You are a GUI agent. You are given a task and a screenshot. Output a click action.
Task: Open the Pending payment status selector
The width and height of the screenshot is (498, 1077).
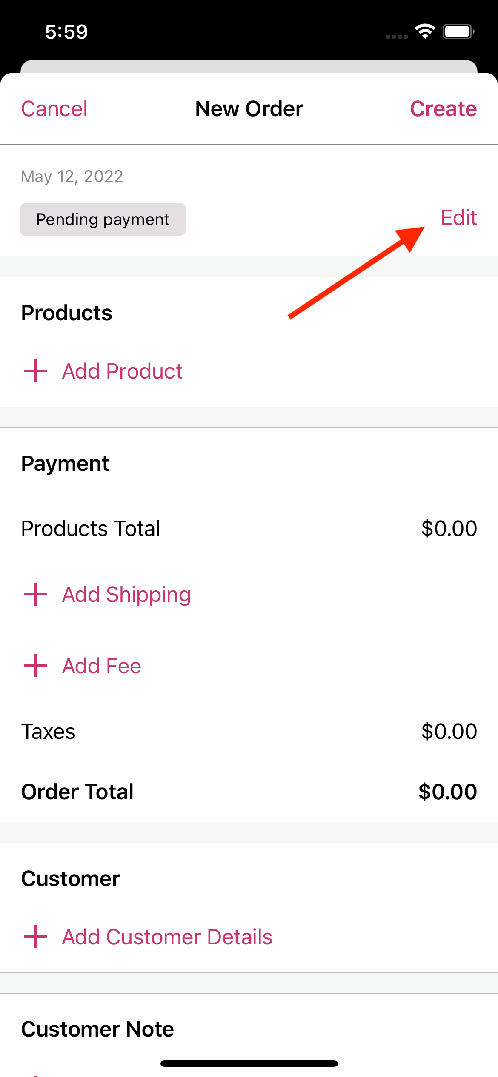click(x=103, y=219)
